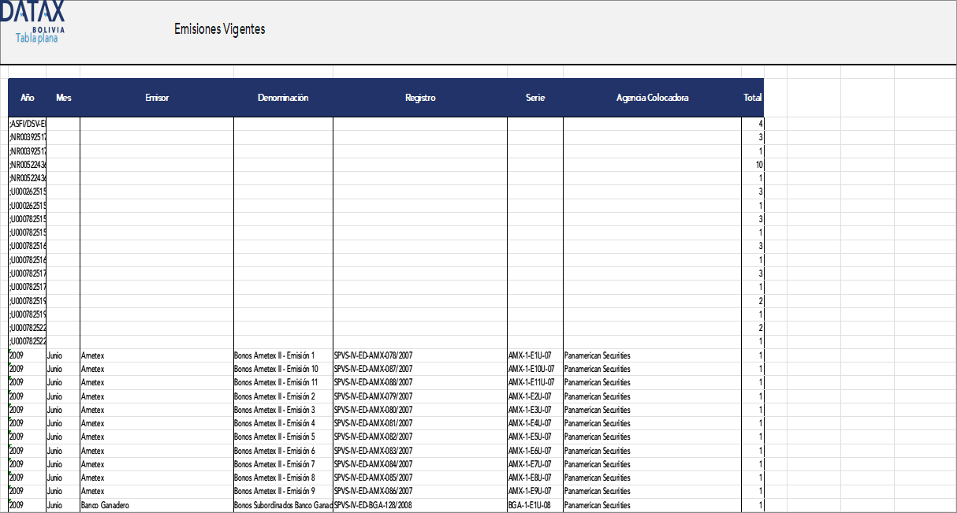This screenshot has width=957, height=513.
Task: Select the Bonos Ametex II - Emisión 8 cell
Action: point(283,478)
